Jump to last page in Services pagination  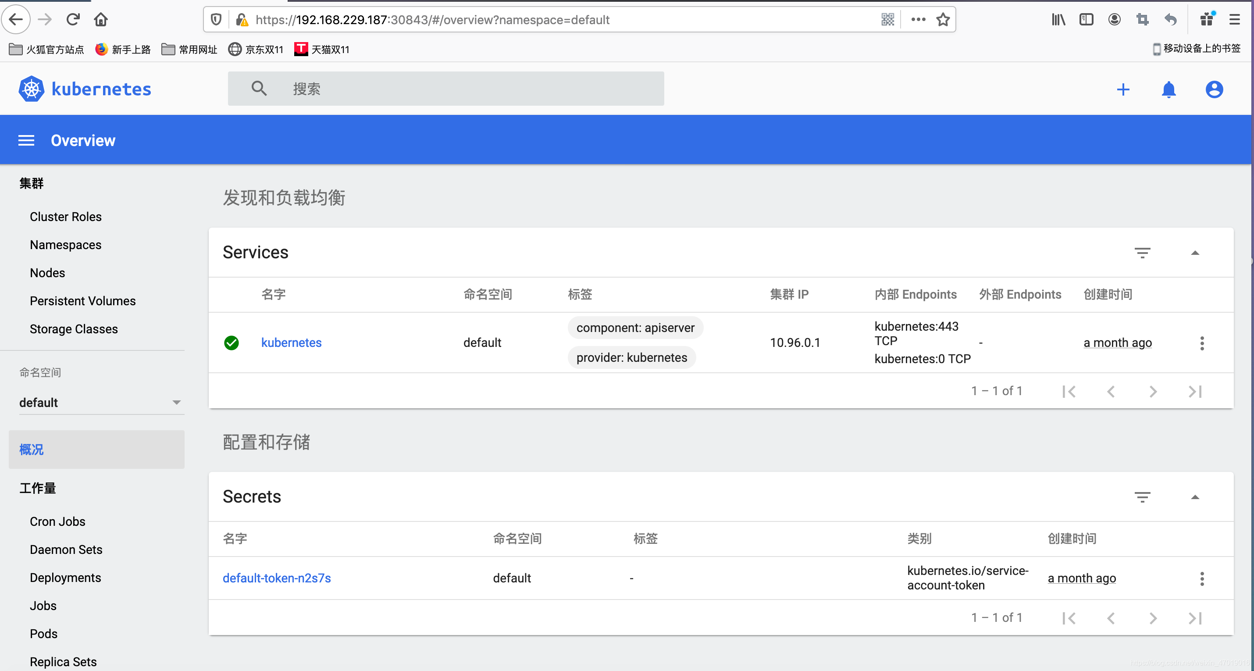pos(1195,392)
